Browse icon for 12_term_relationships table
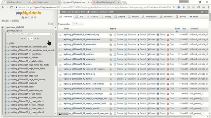 (115, 84)
